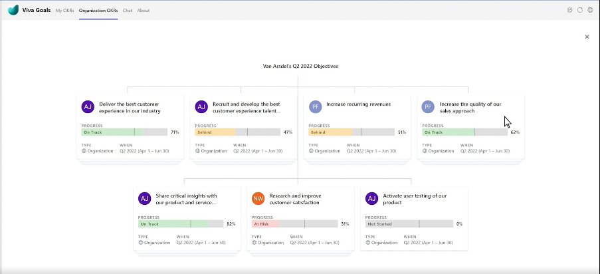Click Organization globe icon on Increase recurring revenues card

point(311,151)
